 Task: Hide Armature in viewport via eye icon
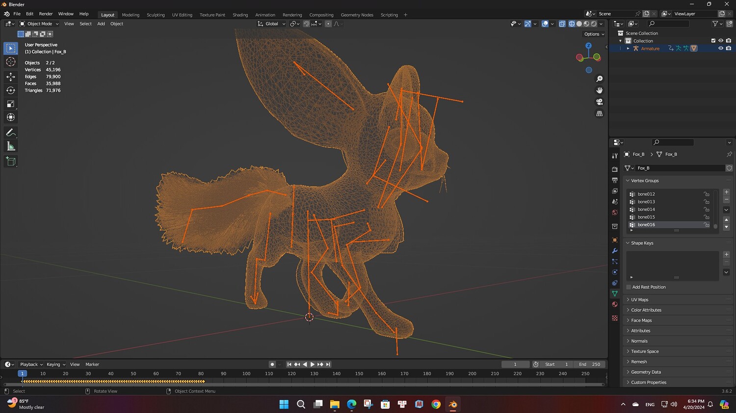point(721,49)
